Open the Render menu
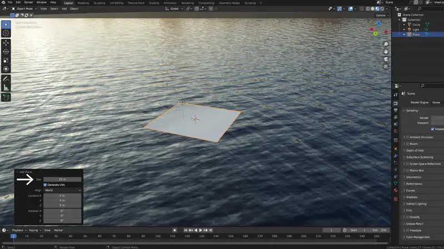 click(x=29, y=3)
